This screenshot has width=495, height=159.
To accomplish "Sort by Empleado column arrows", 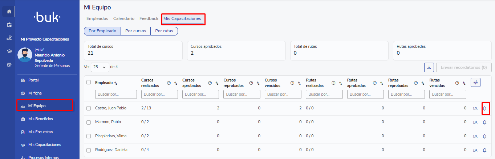I will [116, 83].
